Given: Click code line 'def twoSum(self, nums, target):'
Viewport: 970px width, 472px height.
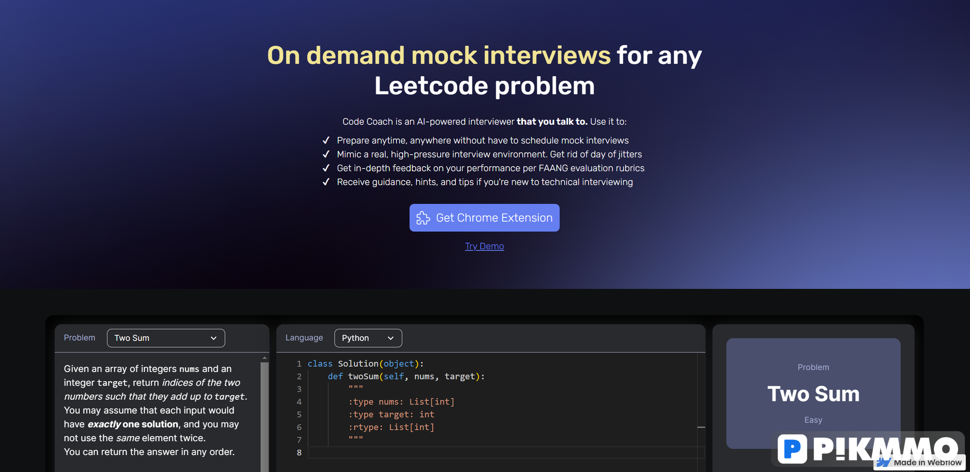Looking at the screenshot, I should click(x=406, y=376).
